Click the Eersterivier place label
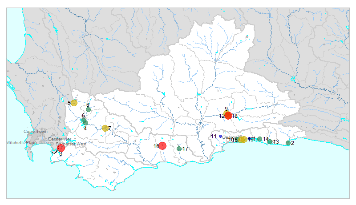The image size is (356, 205). pyautogui.click(x=61, y=139)
